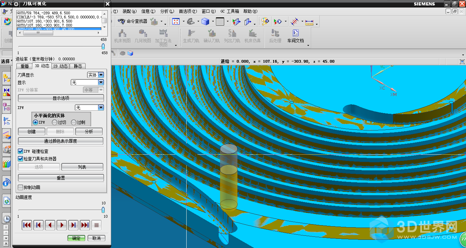Enable 抑制动画 checkbox

coord(20,187)
